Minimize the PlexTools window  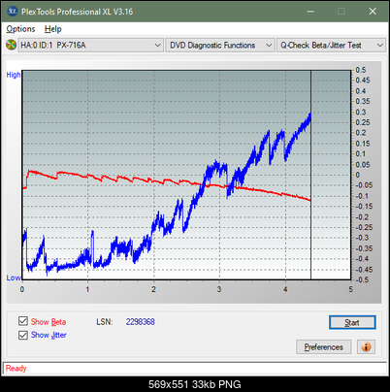310,12
